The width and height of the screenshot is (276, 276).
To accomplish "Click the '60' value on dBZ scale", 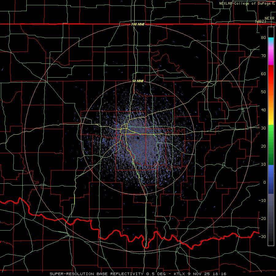I will pyautogui.click(x=263, y=74).
